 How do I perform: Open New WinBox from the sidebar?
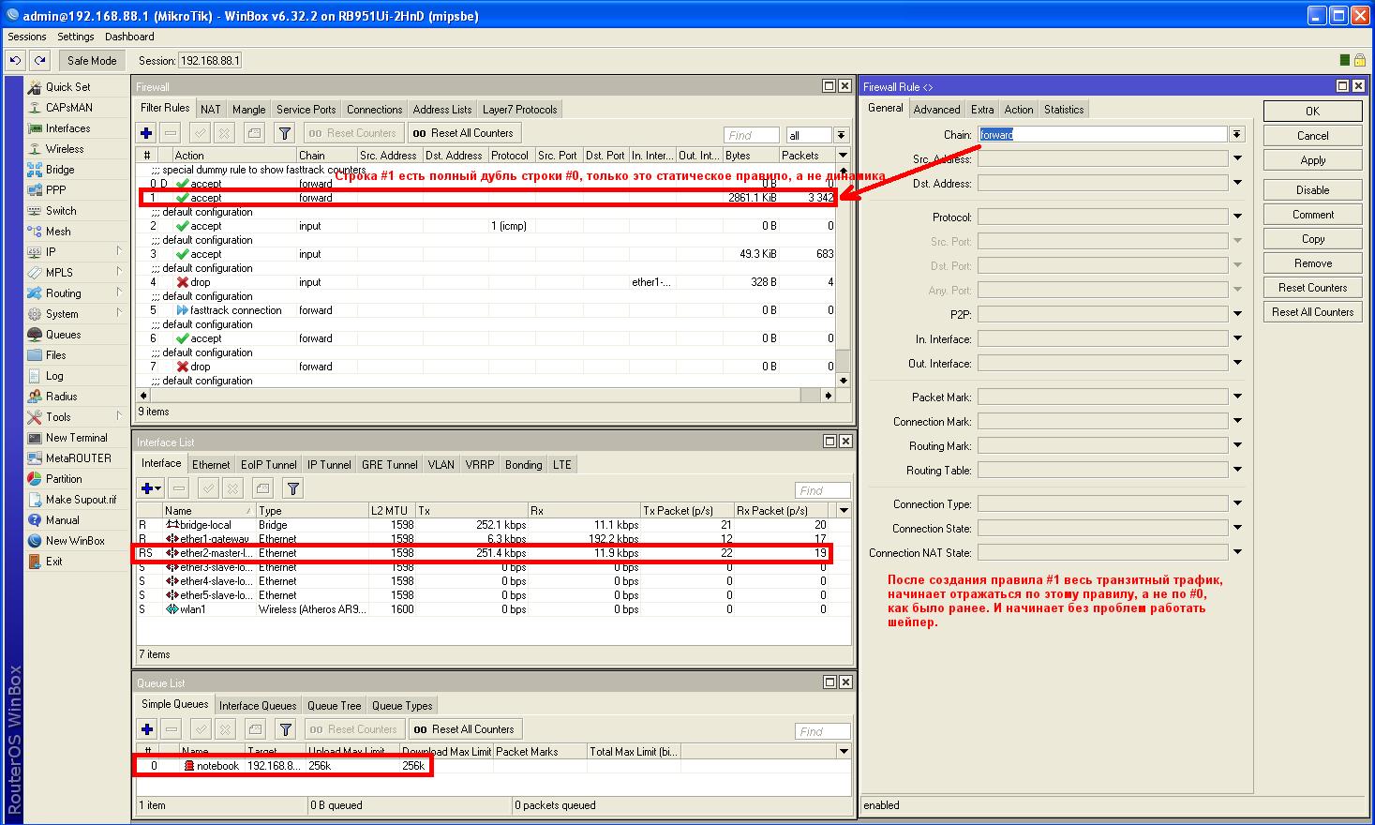[75, 541]
